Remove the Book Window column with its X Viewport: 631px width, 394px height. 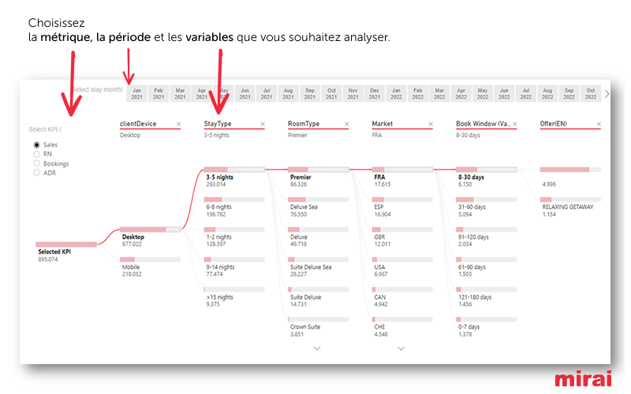point(515,125)
